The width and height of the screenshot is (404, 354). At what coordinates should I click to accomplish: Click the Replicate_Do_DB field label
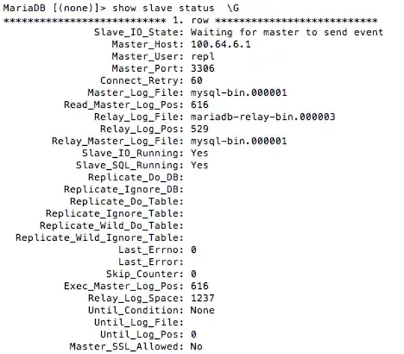pyautogui.click(x=135, y=177)
